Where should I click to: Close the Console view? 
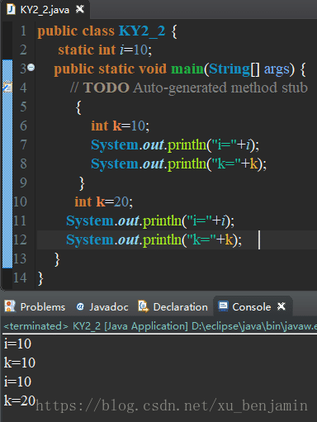tap(282, 306)
